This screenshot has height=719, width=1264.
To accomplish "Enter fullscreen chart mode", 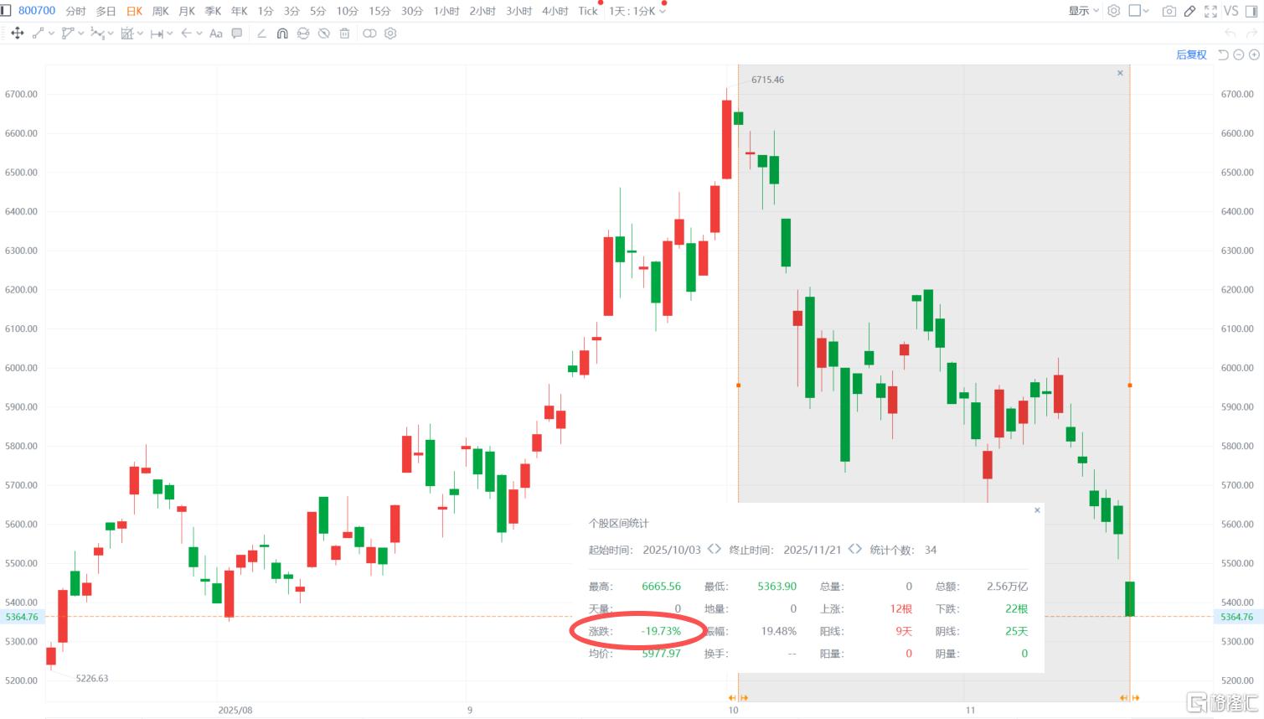I will click(x=1210, y=11).
